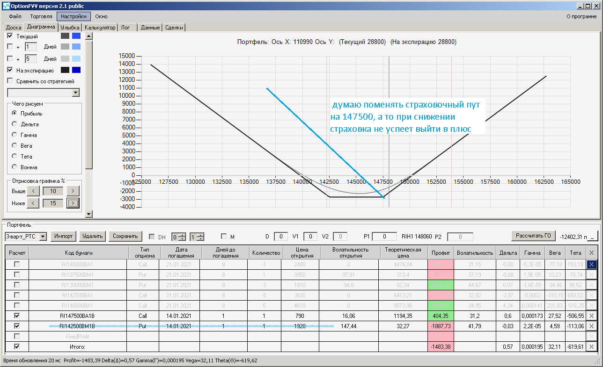Toggle the M checkbox
This screenshot has height=367, width=603.
click(224, 237)
